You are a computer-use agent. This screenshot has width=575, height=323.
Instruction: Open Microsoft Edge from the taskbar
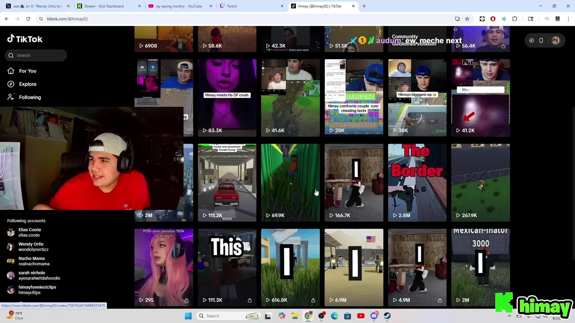click(334, 316)
